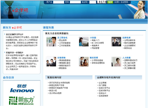
Task: Click the password input field
Action: pos(75,2)
